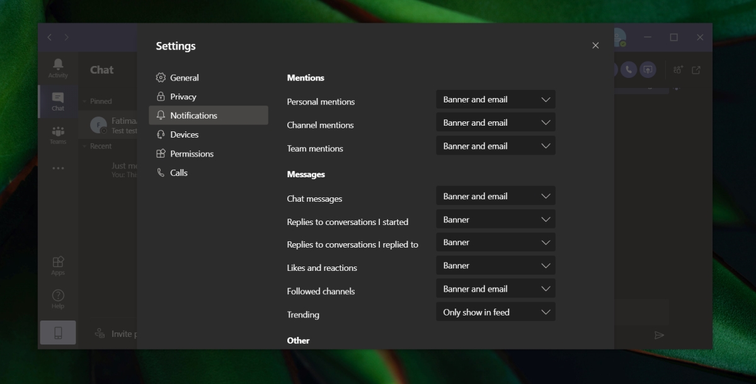Open the Activity bell icon
This screenshot has height=384, width=756.
tap(58, 67)
